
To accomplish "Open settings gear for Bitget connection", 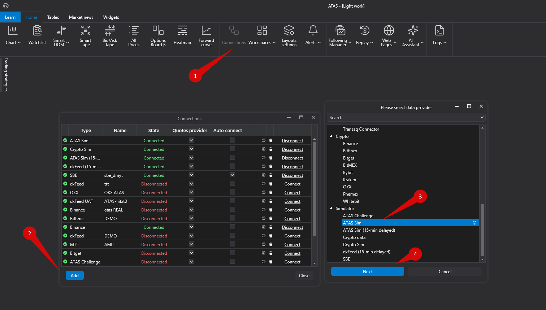I will (x=264, y=253).
